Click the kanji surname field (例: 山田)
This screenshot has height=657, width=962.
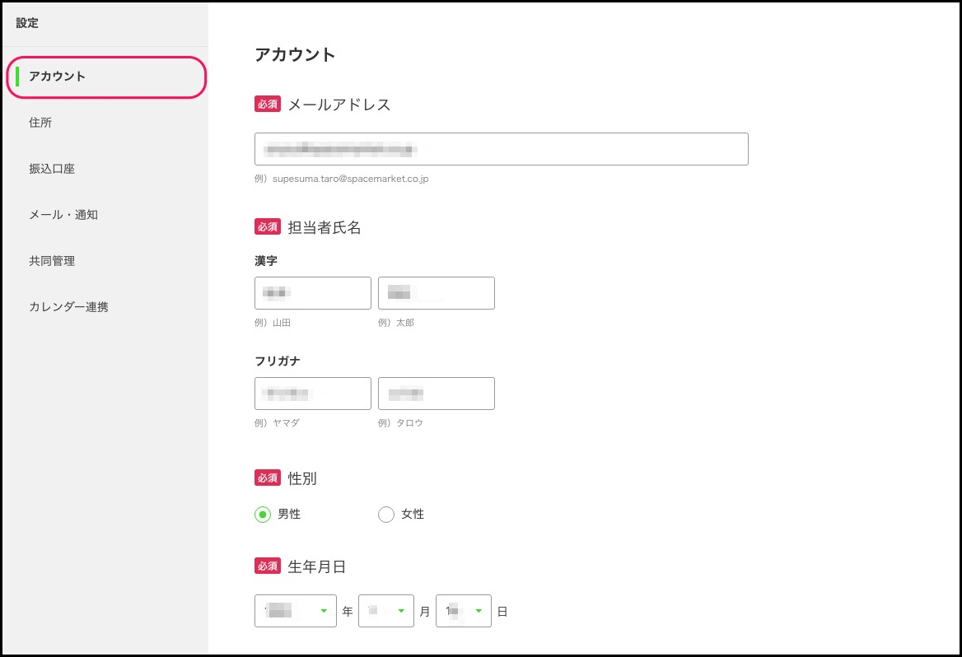click(x=313, y=293)
